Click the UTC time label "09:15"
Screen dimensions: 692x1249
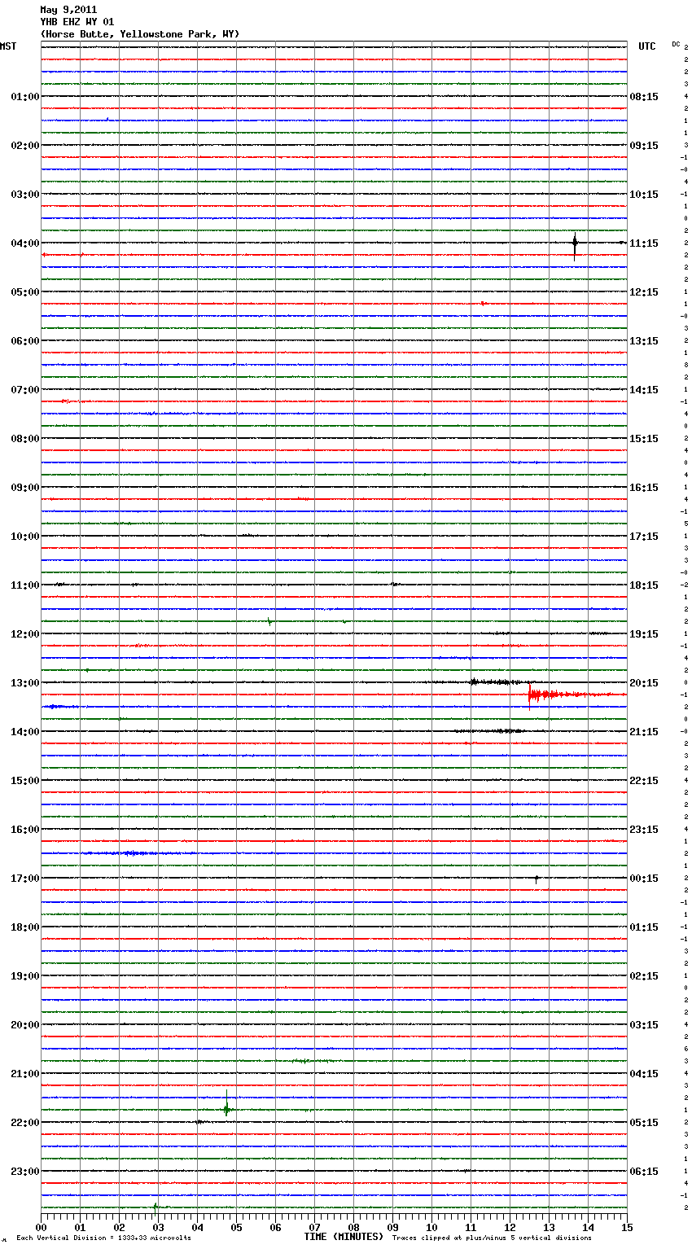tap(644, 146)
